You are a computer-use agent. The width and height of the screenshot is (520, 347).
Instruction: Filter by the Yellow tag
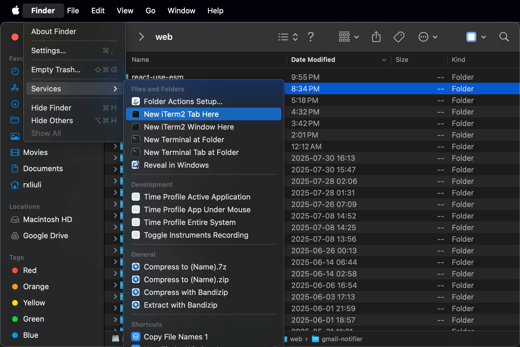click(x=28, y=303)
